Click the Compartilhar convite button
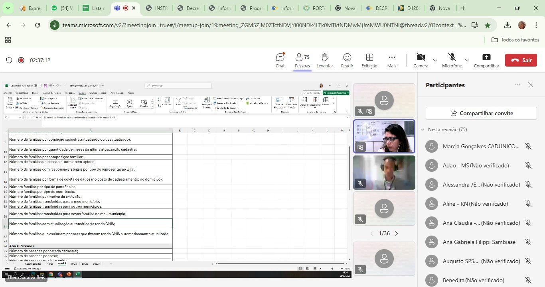545x287 pixels. [x=482, y=113]
